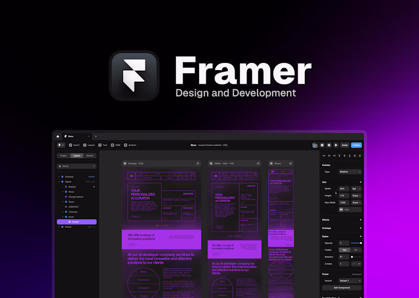
Task: Add a new tab with the plus
Action: pyautogui.click(x=96, y=136)
